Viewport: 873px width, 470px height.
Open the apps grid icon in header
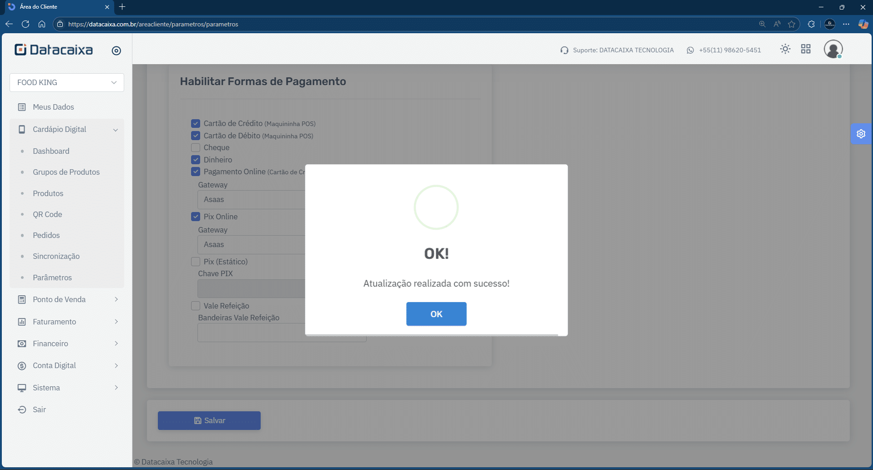[806, 49]
